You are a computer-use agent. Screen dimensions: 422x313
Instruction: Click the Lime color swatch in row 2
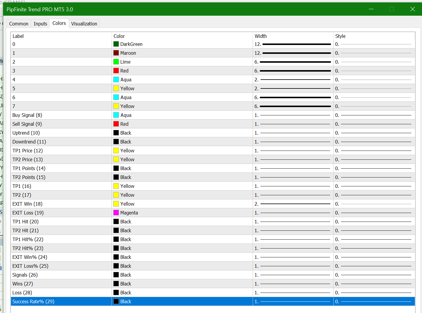pyautogui.click(x=116, y=62)
